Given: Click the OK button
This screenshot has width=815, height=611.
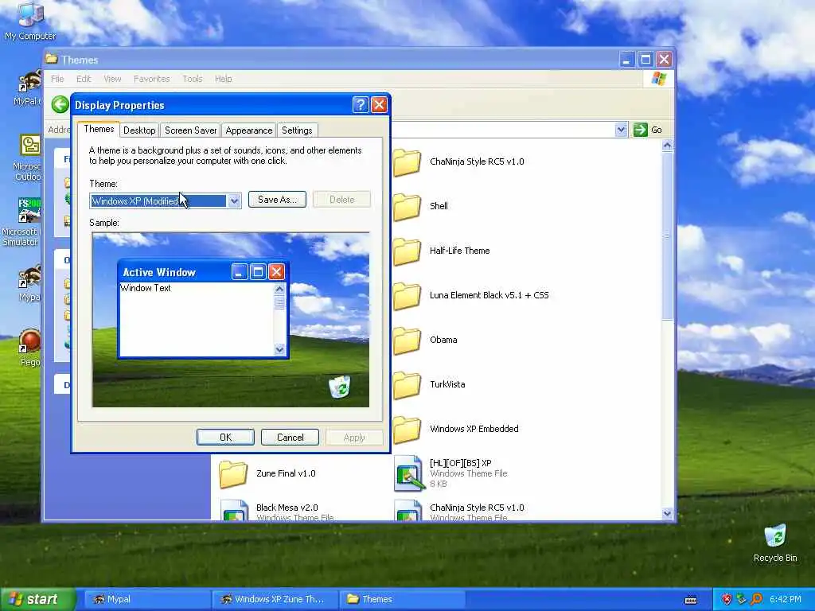Looking at the screenshot, I should pyautogui.click(x=225, y=438).
